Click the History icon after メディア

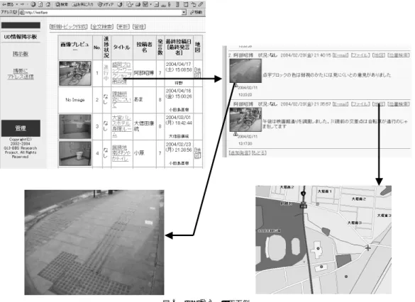120,4
